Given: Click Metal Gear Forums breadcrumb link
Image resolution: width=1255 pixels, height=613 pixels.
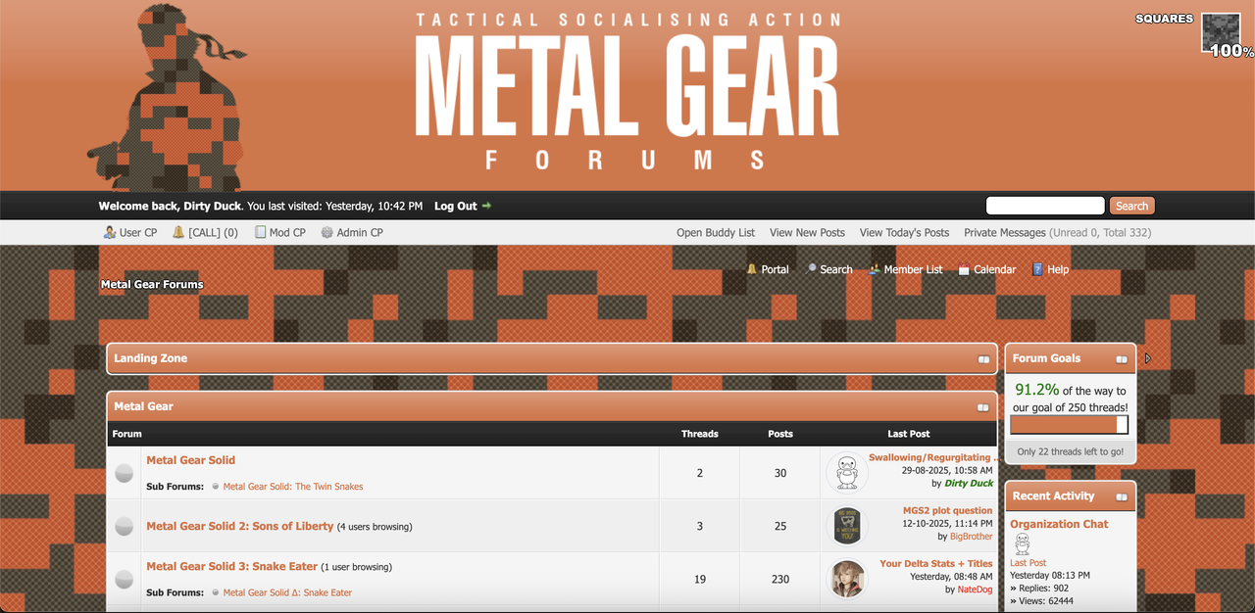Looking at the screenshot, I should 152,285.
